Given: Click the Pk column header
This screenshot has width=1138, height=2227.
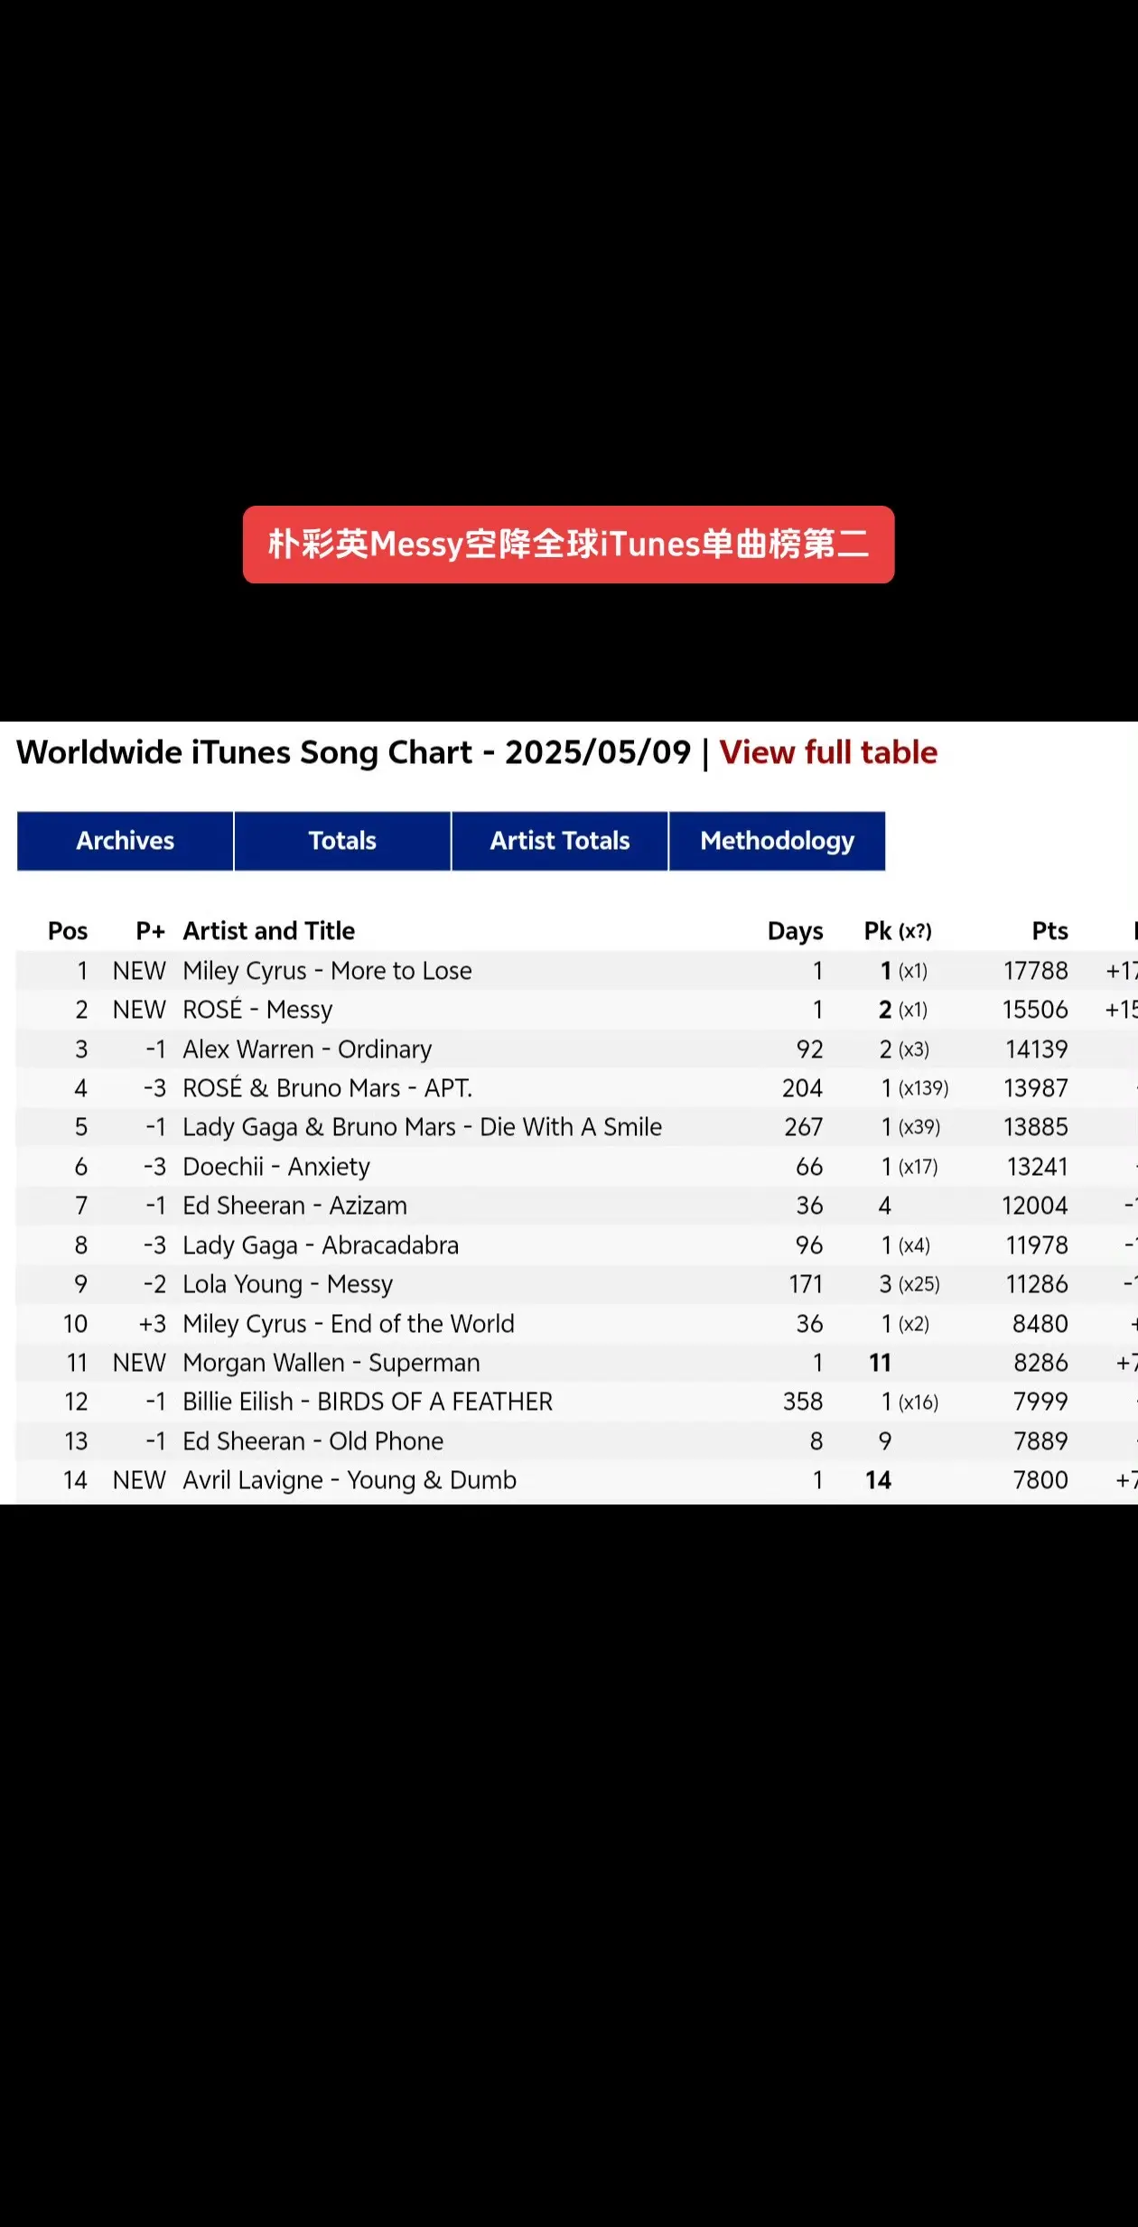Looking at the screenshot, I should coord(898,931).
